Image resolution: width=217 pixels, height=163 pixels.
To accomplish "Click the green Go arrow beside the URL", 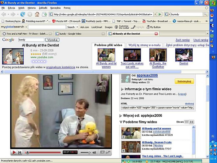I will pos(160,14).
